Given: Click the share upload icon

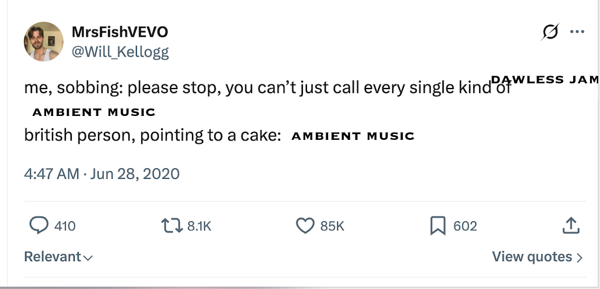Looking at the screenshot, I should point(571,225).
